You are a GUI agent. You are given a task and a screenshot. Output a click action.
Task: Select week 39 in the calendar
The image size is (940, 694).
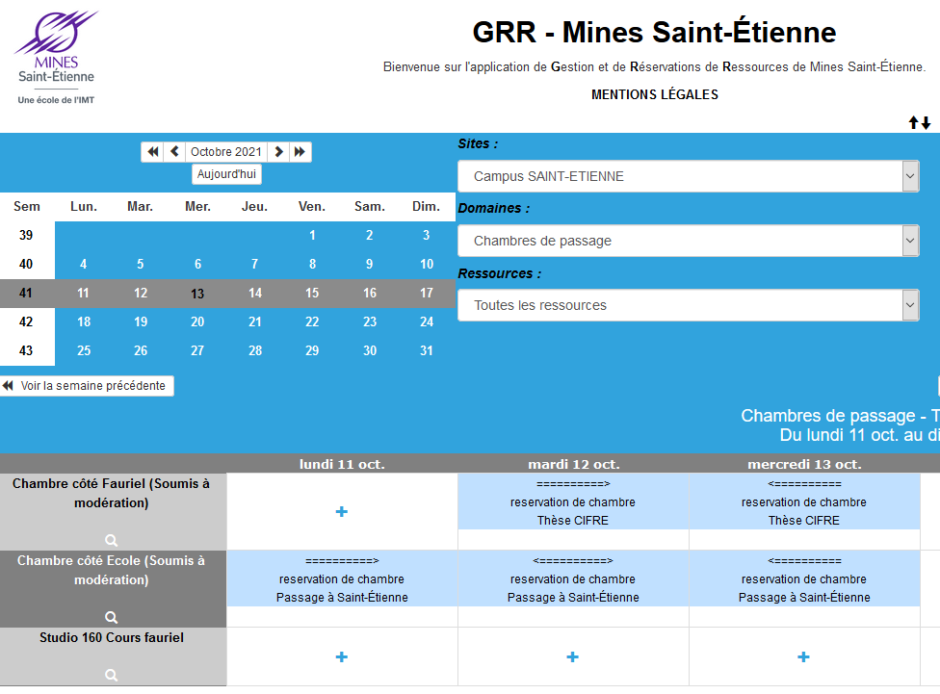[26, 235]
